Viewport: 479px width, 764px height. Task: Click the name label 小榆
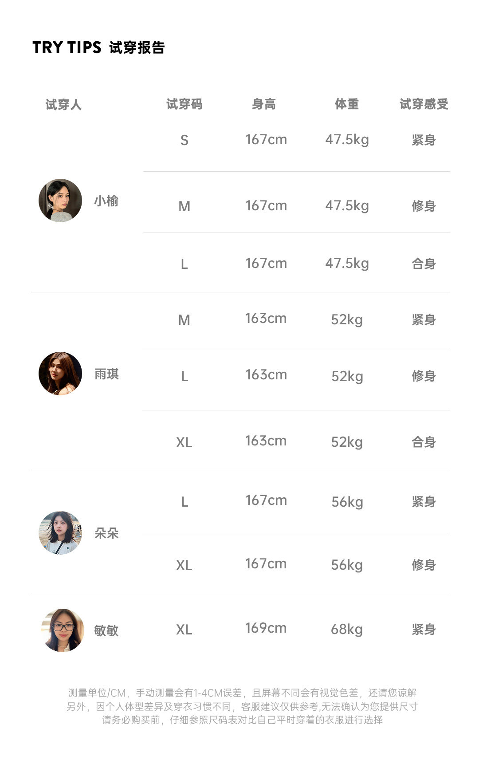coord(106,201)
